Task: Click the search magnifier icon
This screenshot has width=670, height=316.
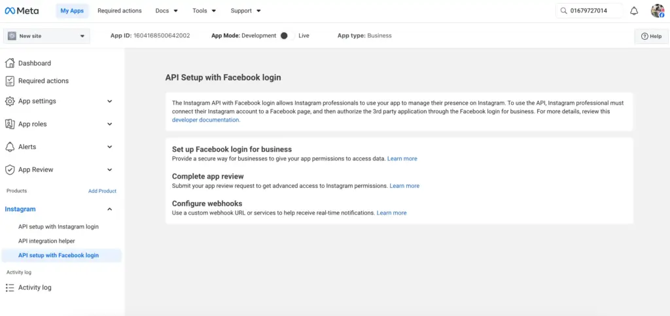Action: click(x=563, y=10)
